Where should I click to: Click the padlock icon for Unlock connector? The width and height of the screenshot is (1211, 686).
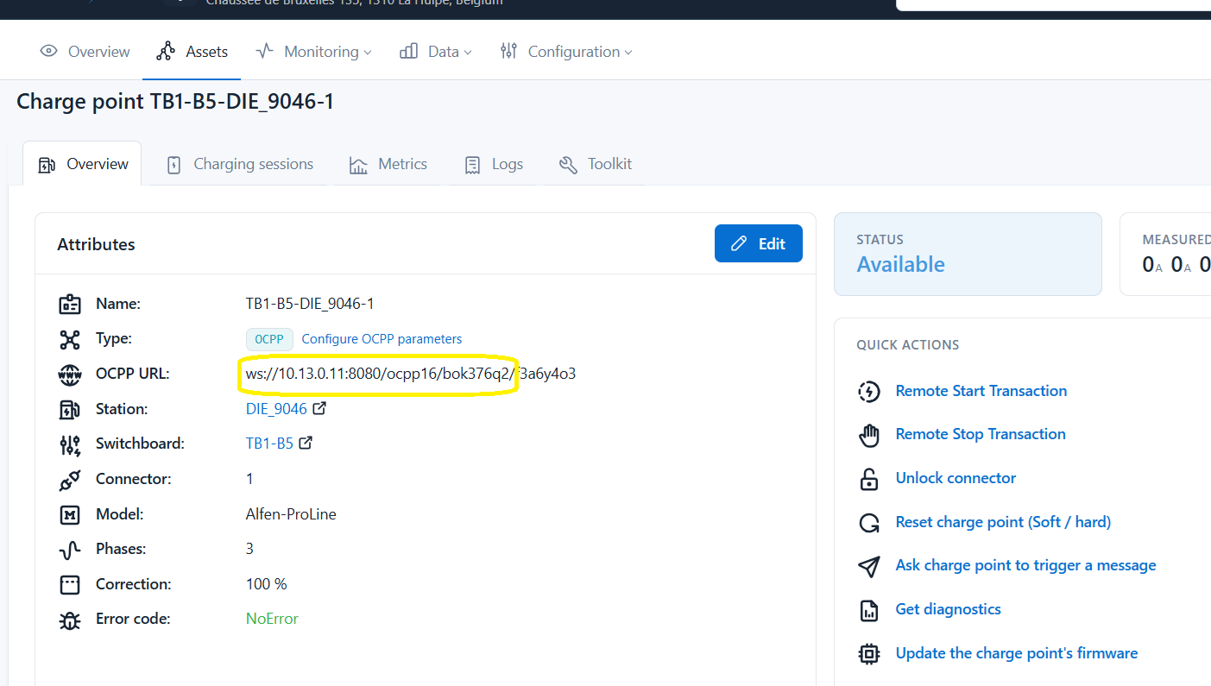coord(868,479)
